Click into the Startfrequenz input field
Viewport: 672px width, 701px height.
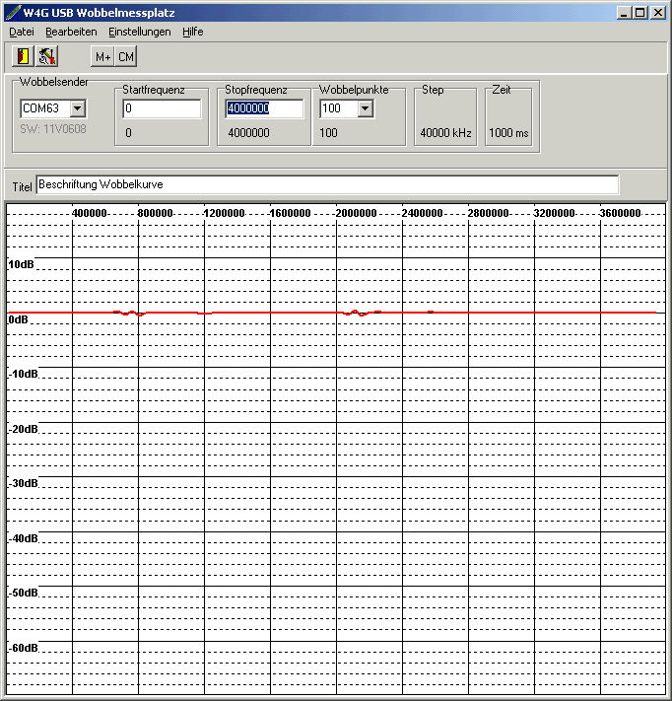[x=162, y=108]
